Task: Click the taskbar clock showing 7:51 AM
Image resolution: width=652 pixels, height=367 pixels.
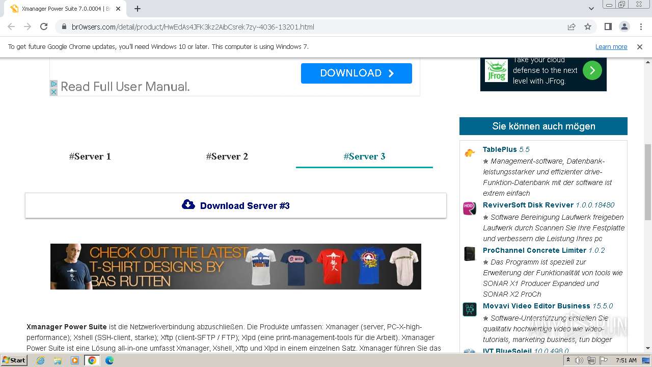Action: click(x=626, y=360)
